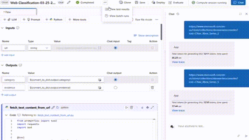This screenshot has height=140, width=249.
Task: Add a Python node
Action: [54, 19]
